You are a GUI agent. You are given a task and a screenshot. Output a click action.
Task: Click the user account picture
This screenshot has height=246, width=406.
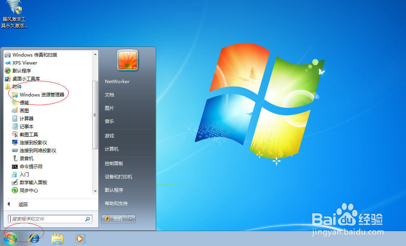127,60
